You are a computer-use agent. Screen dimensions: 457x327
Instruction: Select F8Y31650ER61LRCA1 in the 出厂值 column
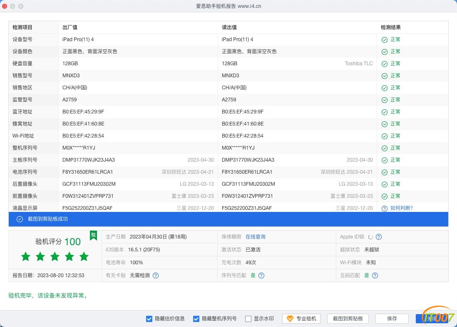click(x=87, y=172)
